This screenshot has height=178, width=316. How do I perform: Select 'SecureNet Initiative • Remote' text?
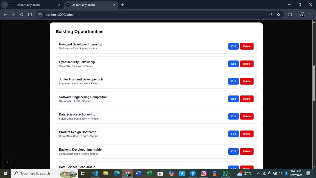[76, 66]
